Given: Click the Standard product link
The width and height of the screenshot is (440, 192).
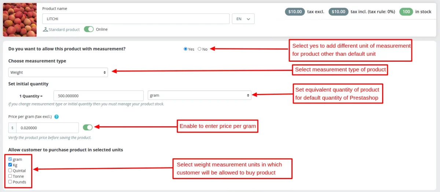Looking at the screenshot, I should (64, 29).
